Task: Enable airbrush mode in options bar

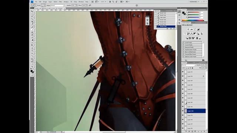Action: pos(90,5)
